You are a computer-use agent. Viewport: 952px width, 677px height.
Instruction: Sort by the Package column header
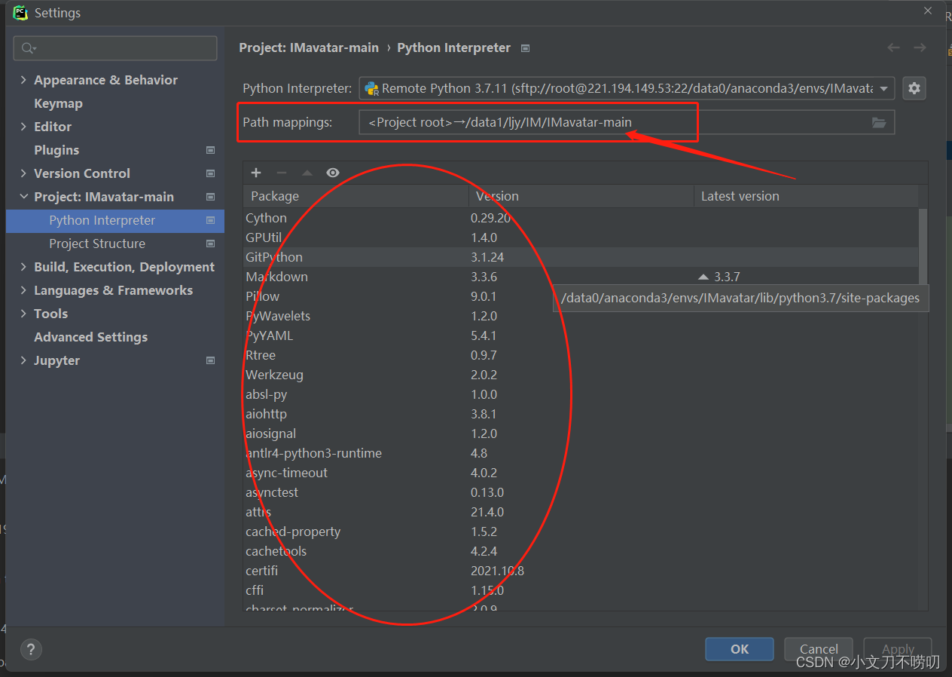point(356,196)
